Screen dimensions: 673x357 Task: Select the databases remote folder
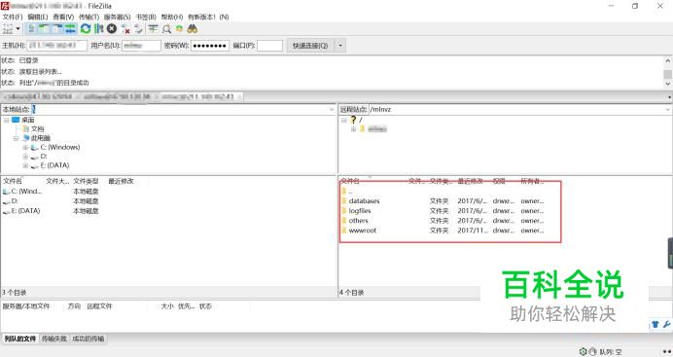click(x=364, y=200)
